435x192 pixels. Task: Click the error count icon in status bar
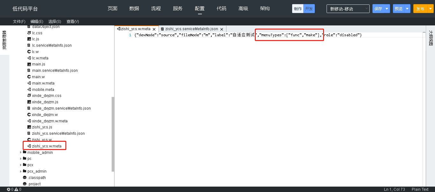pos(9,189)
